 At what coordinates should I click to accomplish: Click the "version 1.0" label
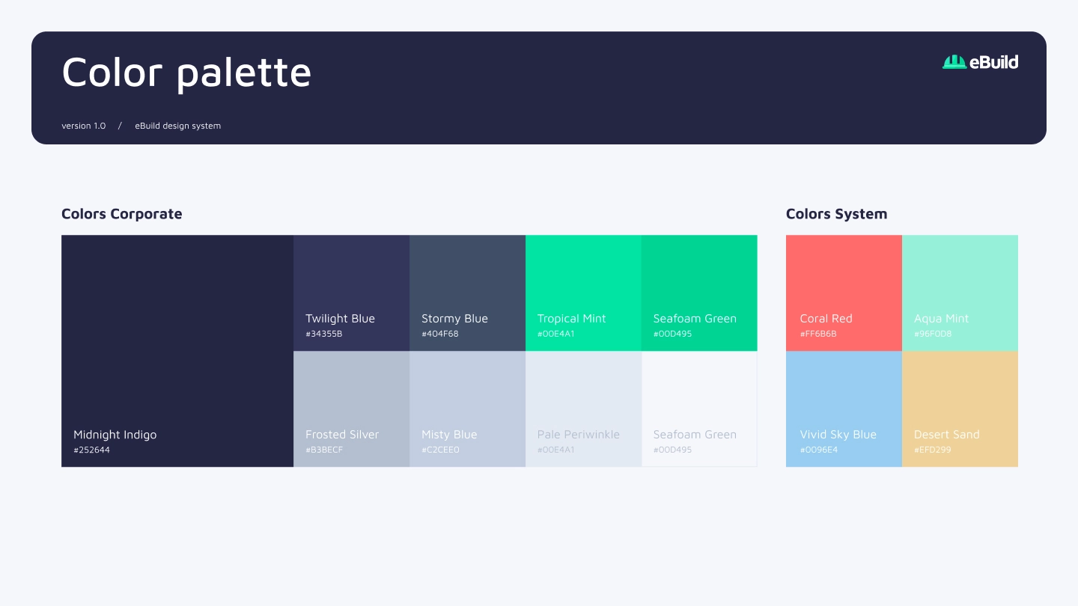[84, 126]
